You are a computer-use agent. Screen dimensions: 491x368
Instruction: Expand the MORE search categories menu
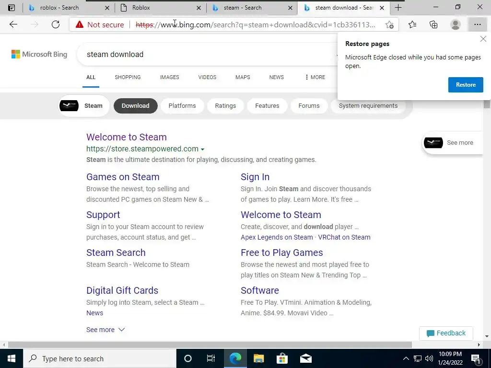point(315,77)
